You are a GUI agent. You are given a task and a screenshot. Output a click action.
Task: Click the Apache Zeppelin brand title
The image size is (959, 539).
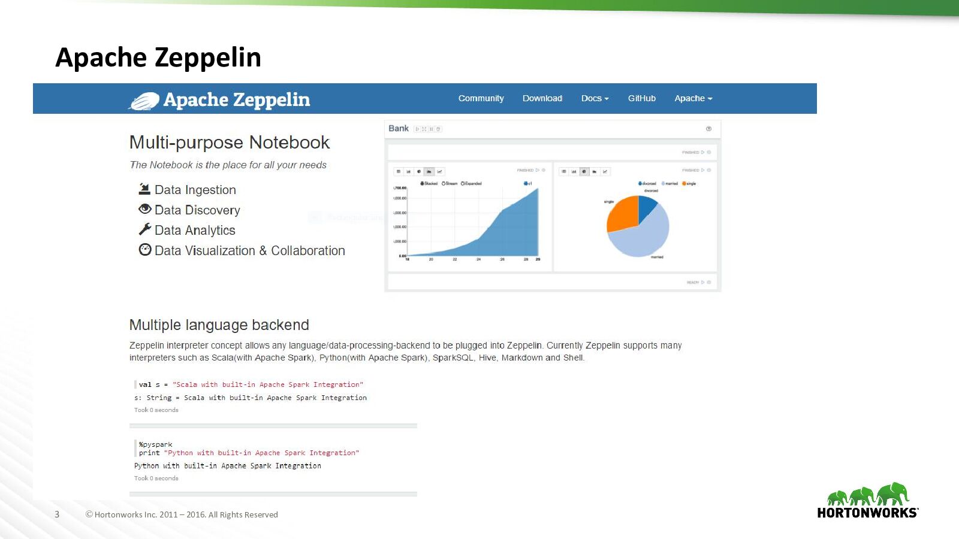tap(237, 99)
